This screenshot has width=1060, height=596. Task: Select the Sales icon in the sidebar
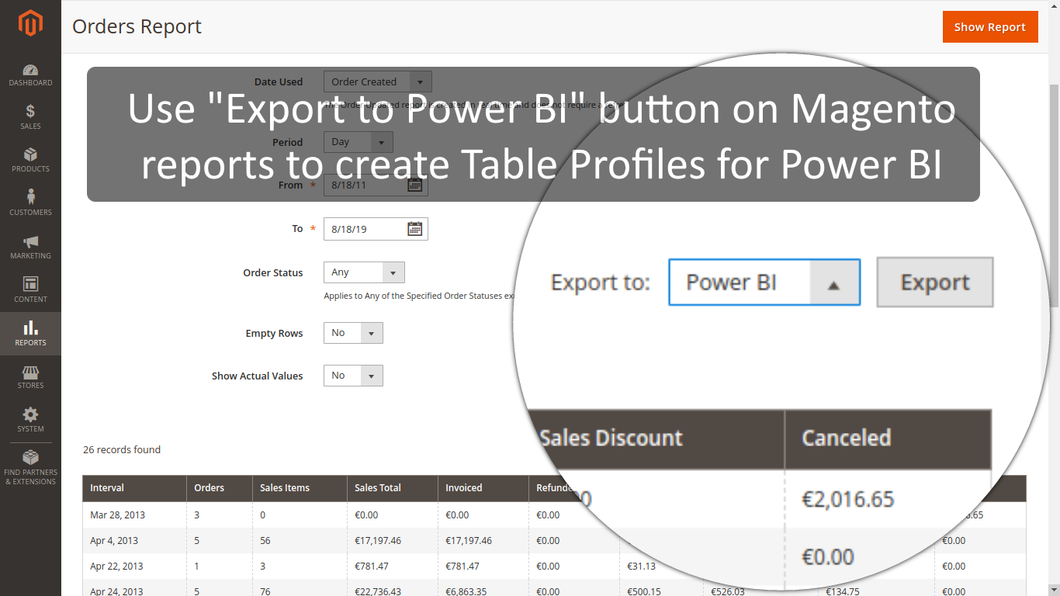pos(30,116)
